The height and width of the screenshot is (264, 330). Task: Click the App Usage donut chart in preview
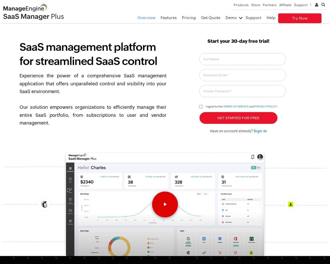119,246
